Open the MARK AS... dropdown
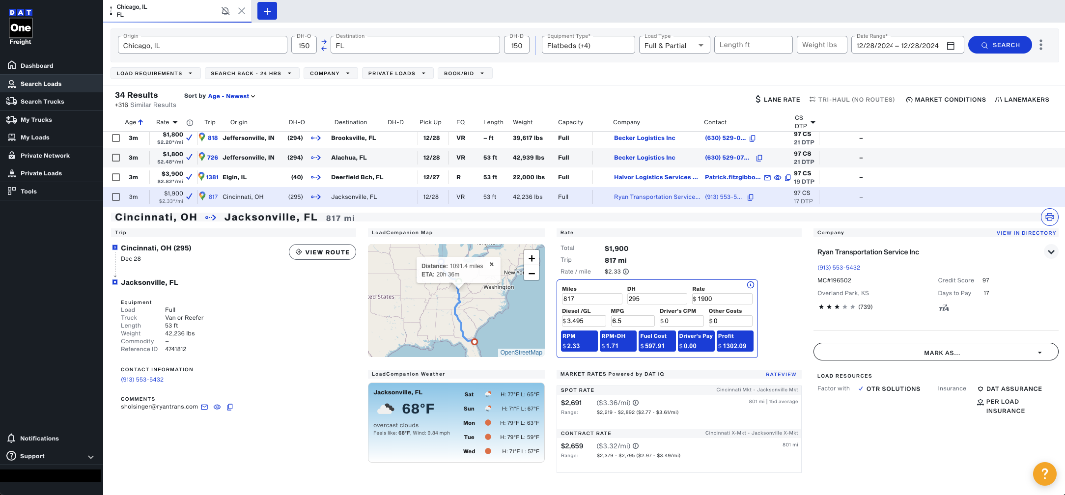This screenshot has height=495, width=1065. coord(936,352)
